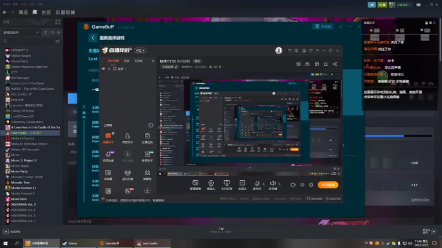Click the notification bell icon above preview

tap(325, 64)
